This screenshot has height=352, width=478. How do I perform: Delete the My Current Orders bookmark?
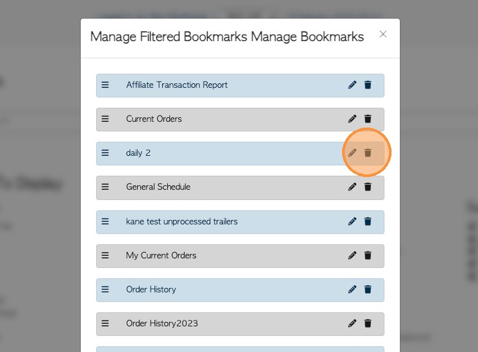pyautogui.click(x=368, y=256)
